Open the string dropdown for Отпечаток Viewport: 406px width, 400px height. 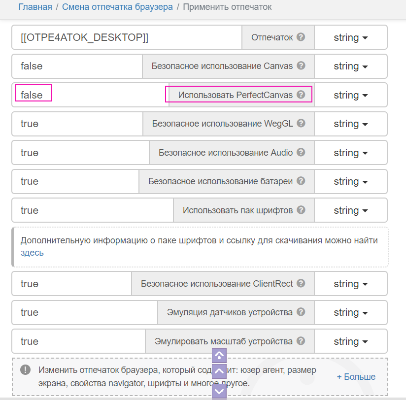click(351, 37)
